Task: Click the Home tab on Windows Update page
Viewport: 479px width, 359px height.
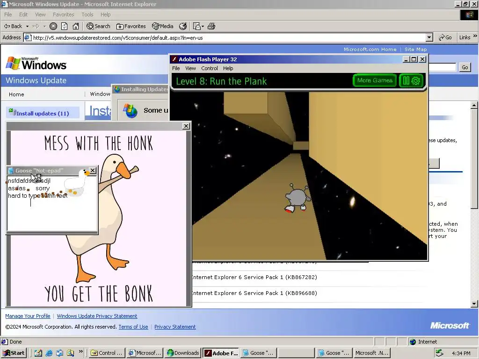Action: [16, 94]
